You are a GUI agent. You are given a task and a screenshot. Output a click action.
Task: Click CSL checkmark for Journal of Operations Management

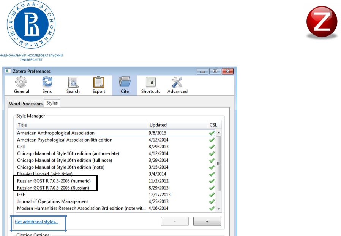click(212, 202)
